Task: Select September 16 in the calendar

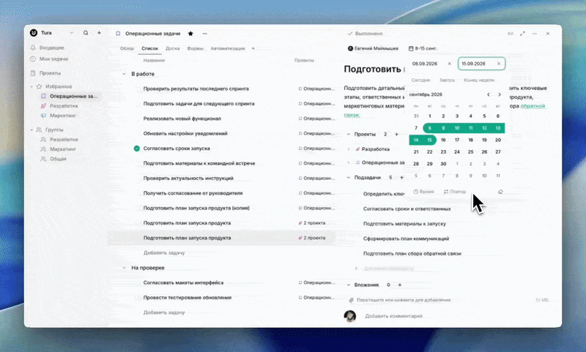Action: (443, 140)
